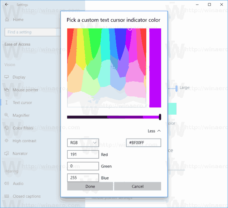Click the 'Hearing' section label
Screen dimensions: 228x208
coord(11,171)
